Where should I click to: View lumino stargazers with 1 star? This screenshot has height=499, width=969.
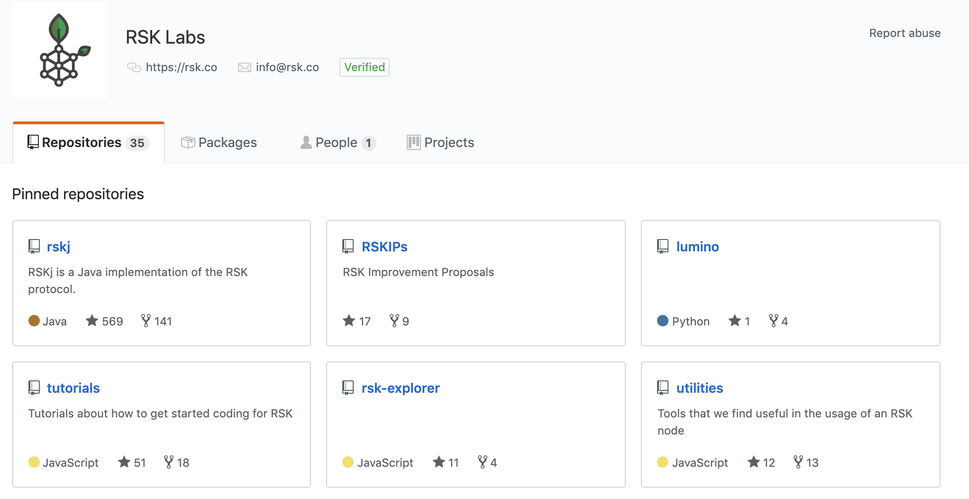pyautogui.click(x=739, y=321)
